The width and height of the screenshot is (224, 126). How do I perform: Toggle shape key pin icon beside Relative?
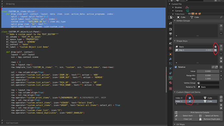click(213, 67)
